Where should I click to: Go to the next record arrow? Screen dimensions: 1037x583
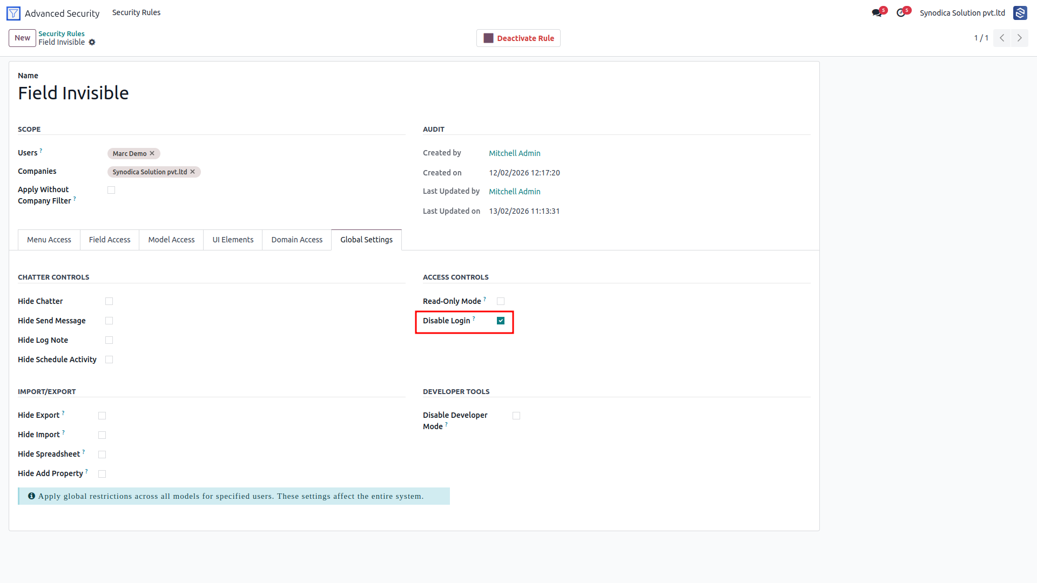1020,38
